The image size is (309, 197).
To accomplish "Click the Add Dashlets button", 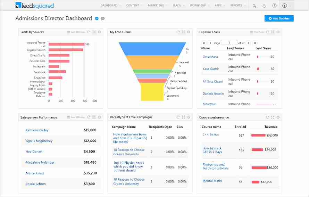I will [x=279, y=18].
